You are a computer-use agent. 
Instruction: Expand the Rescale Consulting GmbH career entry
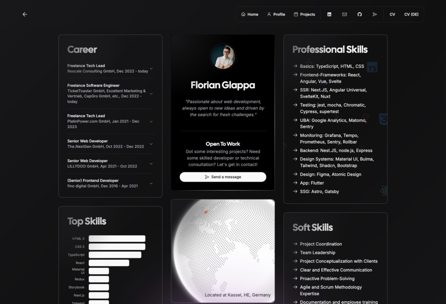point(110,69)
